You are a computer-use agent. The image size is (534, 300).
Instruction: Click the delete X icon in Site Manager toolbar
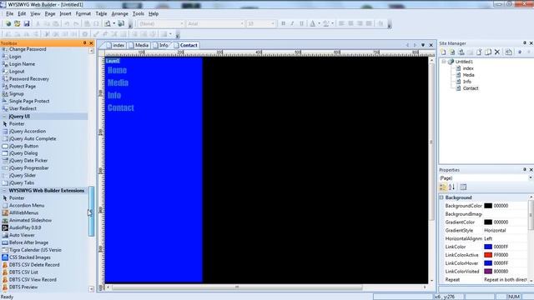point(497,52)
